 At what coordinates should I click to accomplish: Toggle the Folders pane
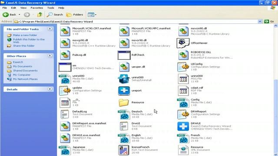[74, 15]
